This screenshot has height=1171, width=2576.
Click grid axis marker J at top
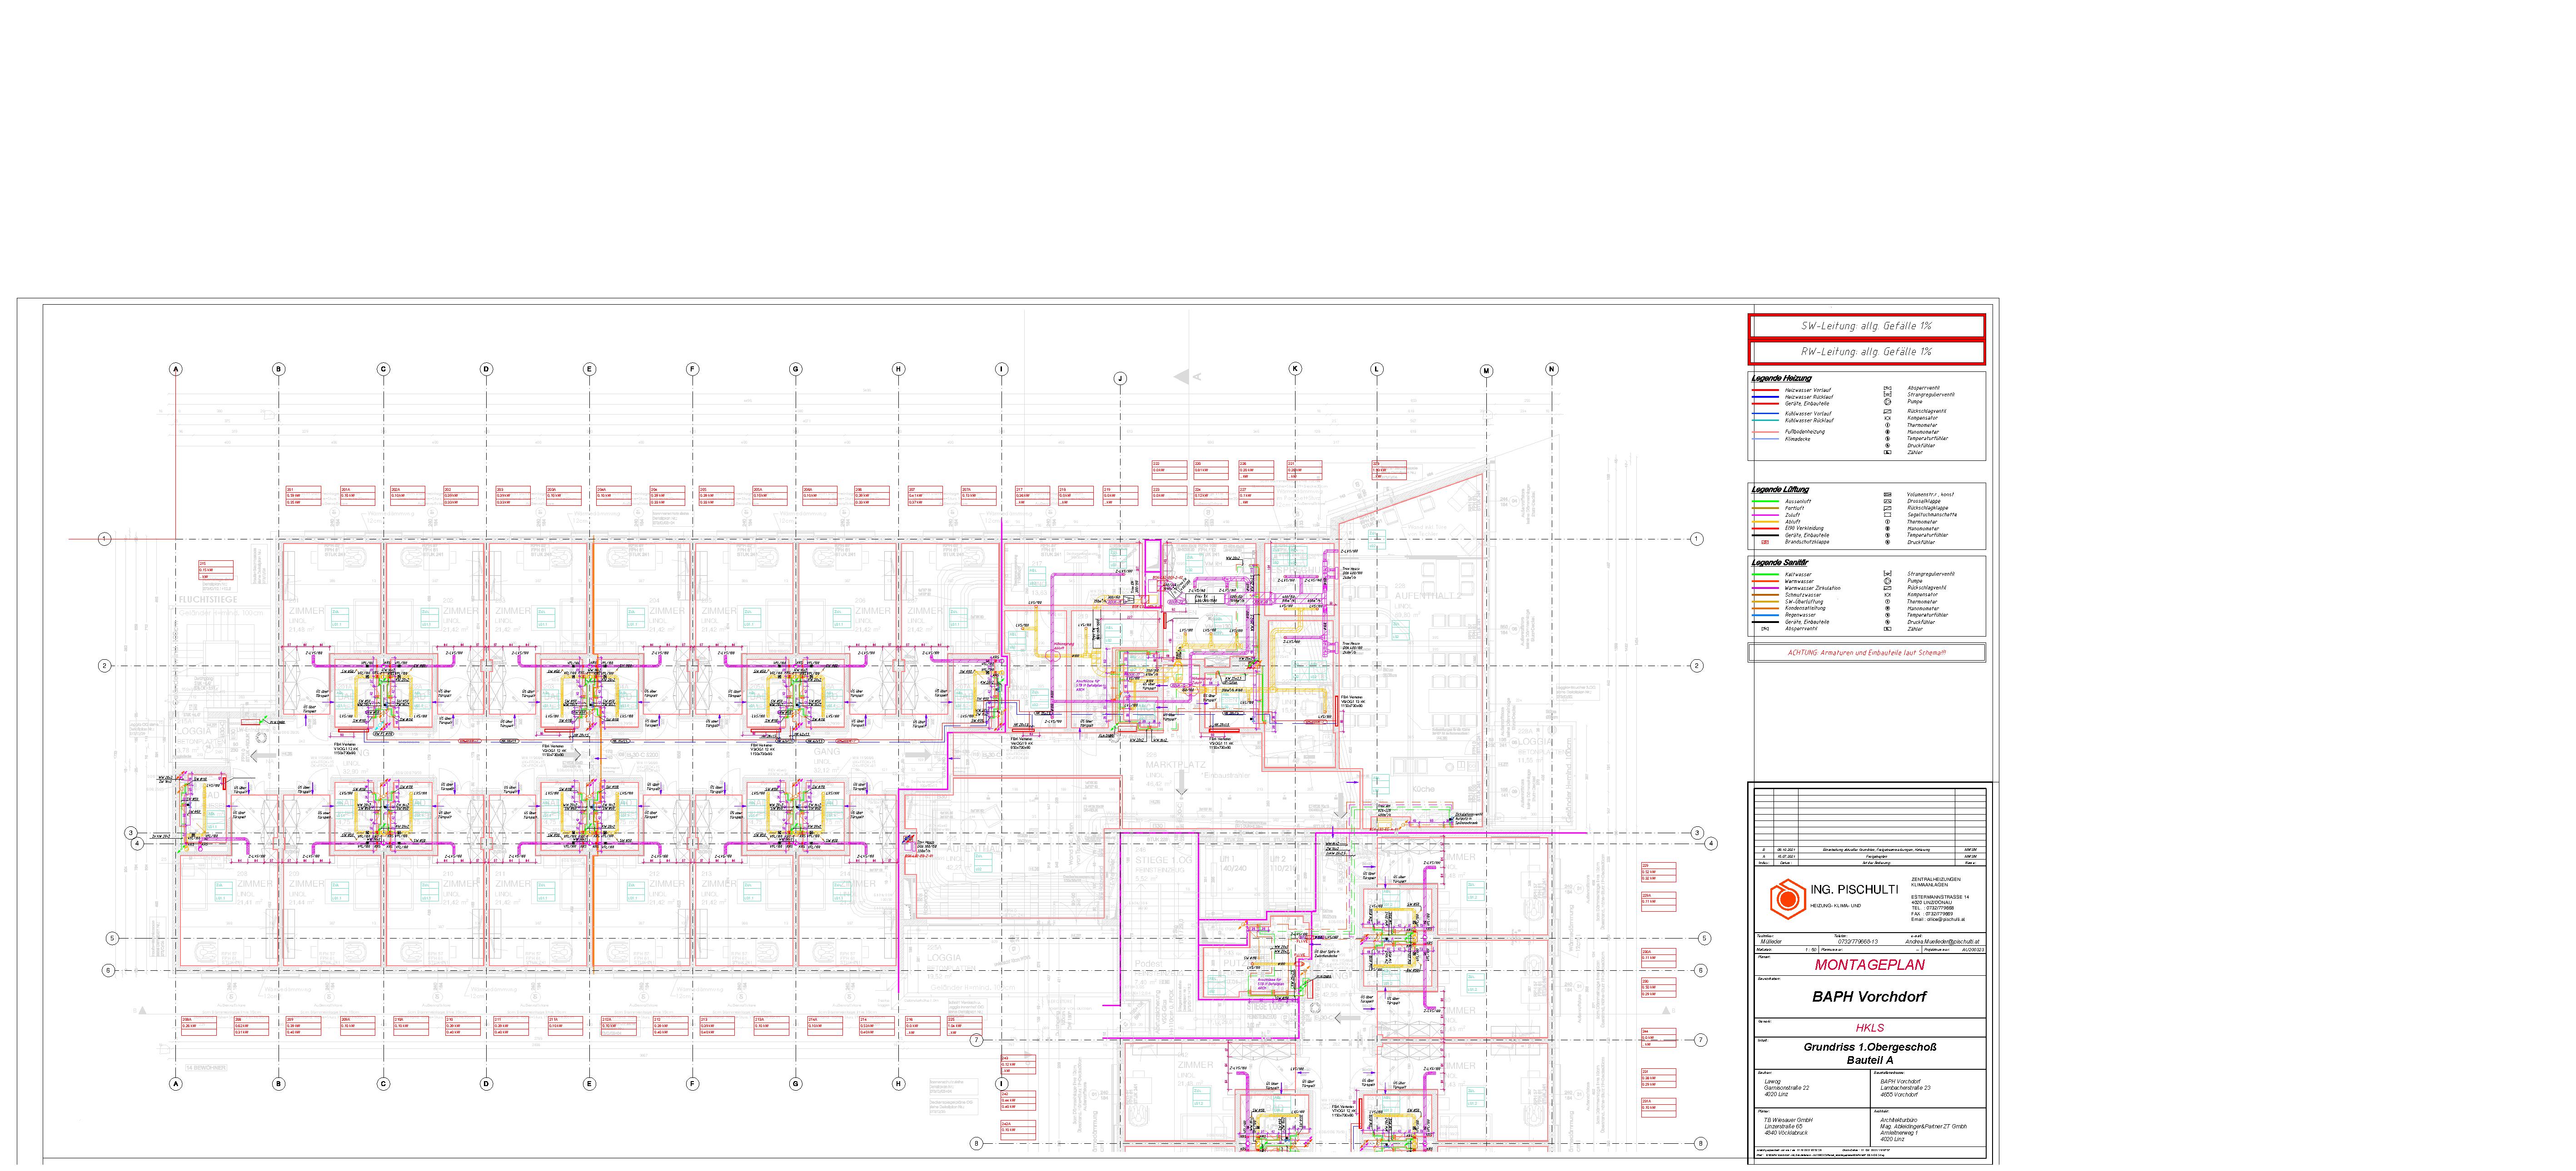pos(1120,379)
